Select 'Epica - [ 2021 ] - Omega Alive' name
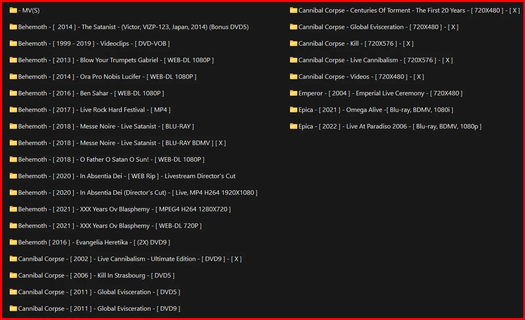Screen dimensions: 525x320 (x=376, y=110)
